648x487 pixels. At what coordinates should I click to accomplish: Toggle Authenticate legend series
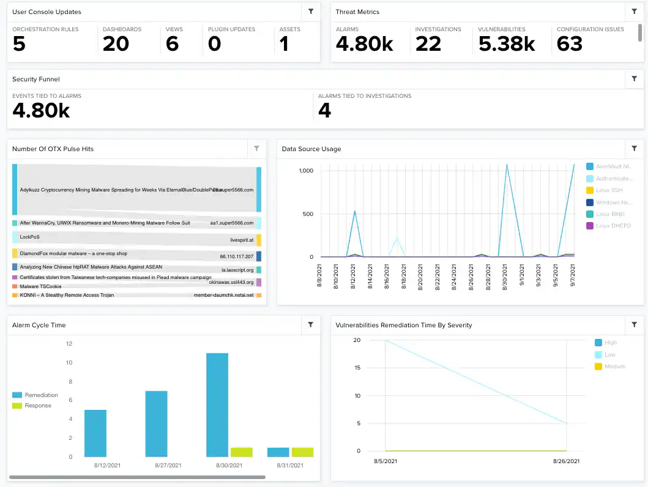(x=609, y=179)
